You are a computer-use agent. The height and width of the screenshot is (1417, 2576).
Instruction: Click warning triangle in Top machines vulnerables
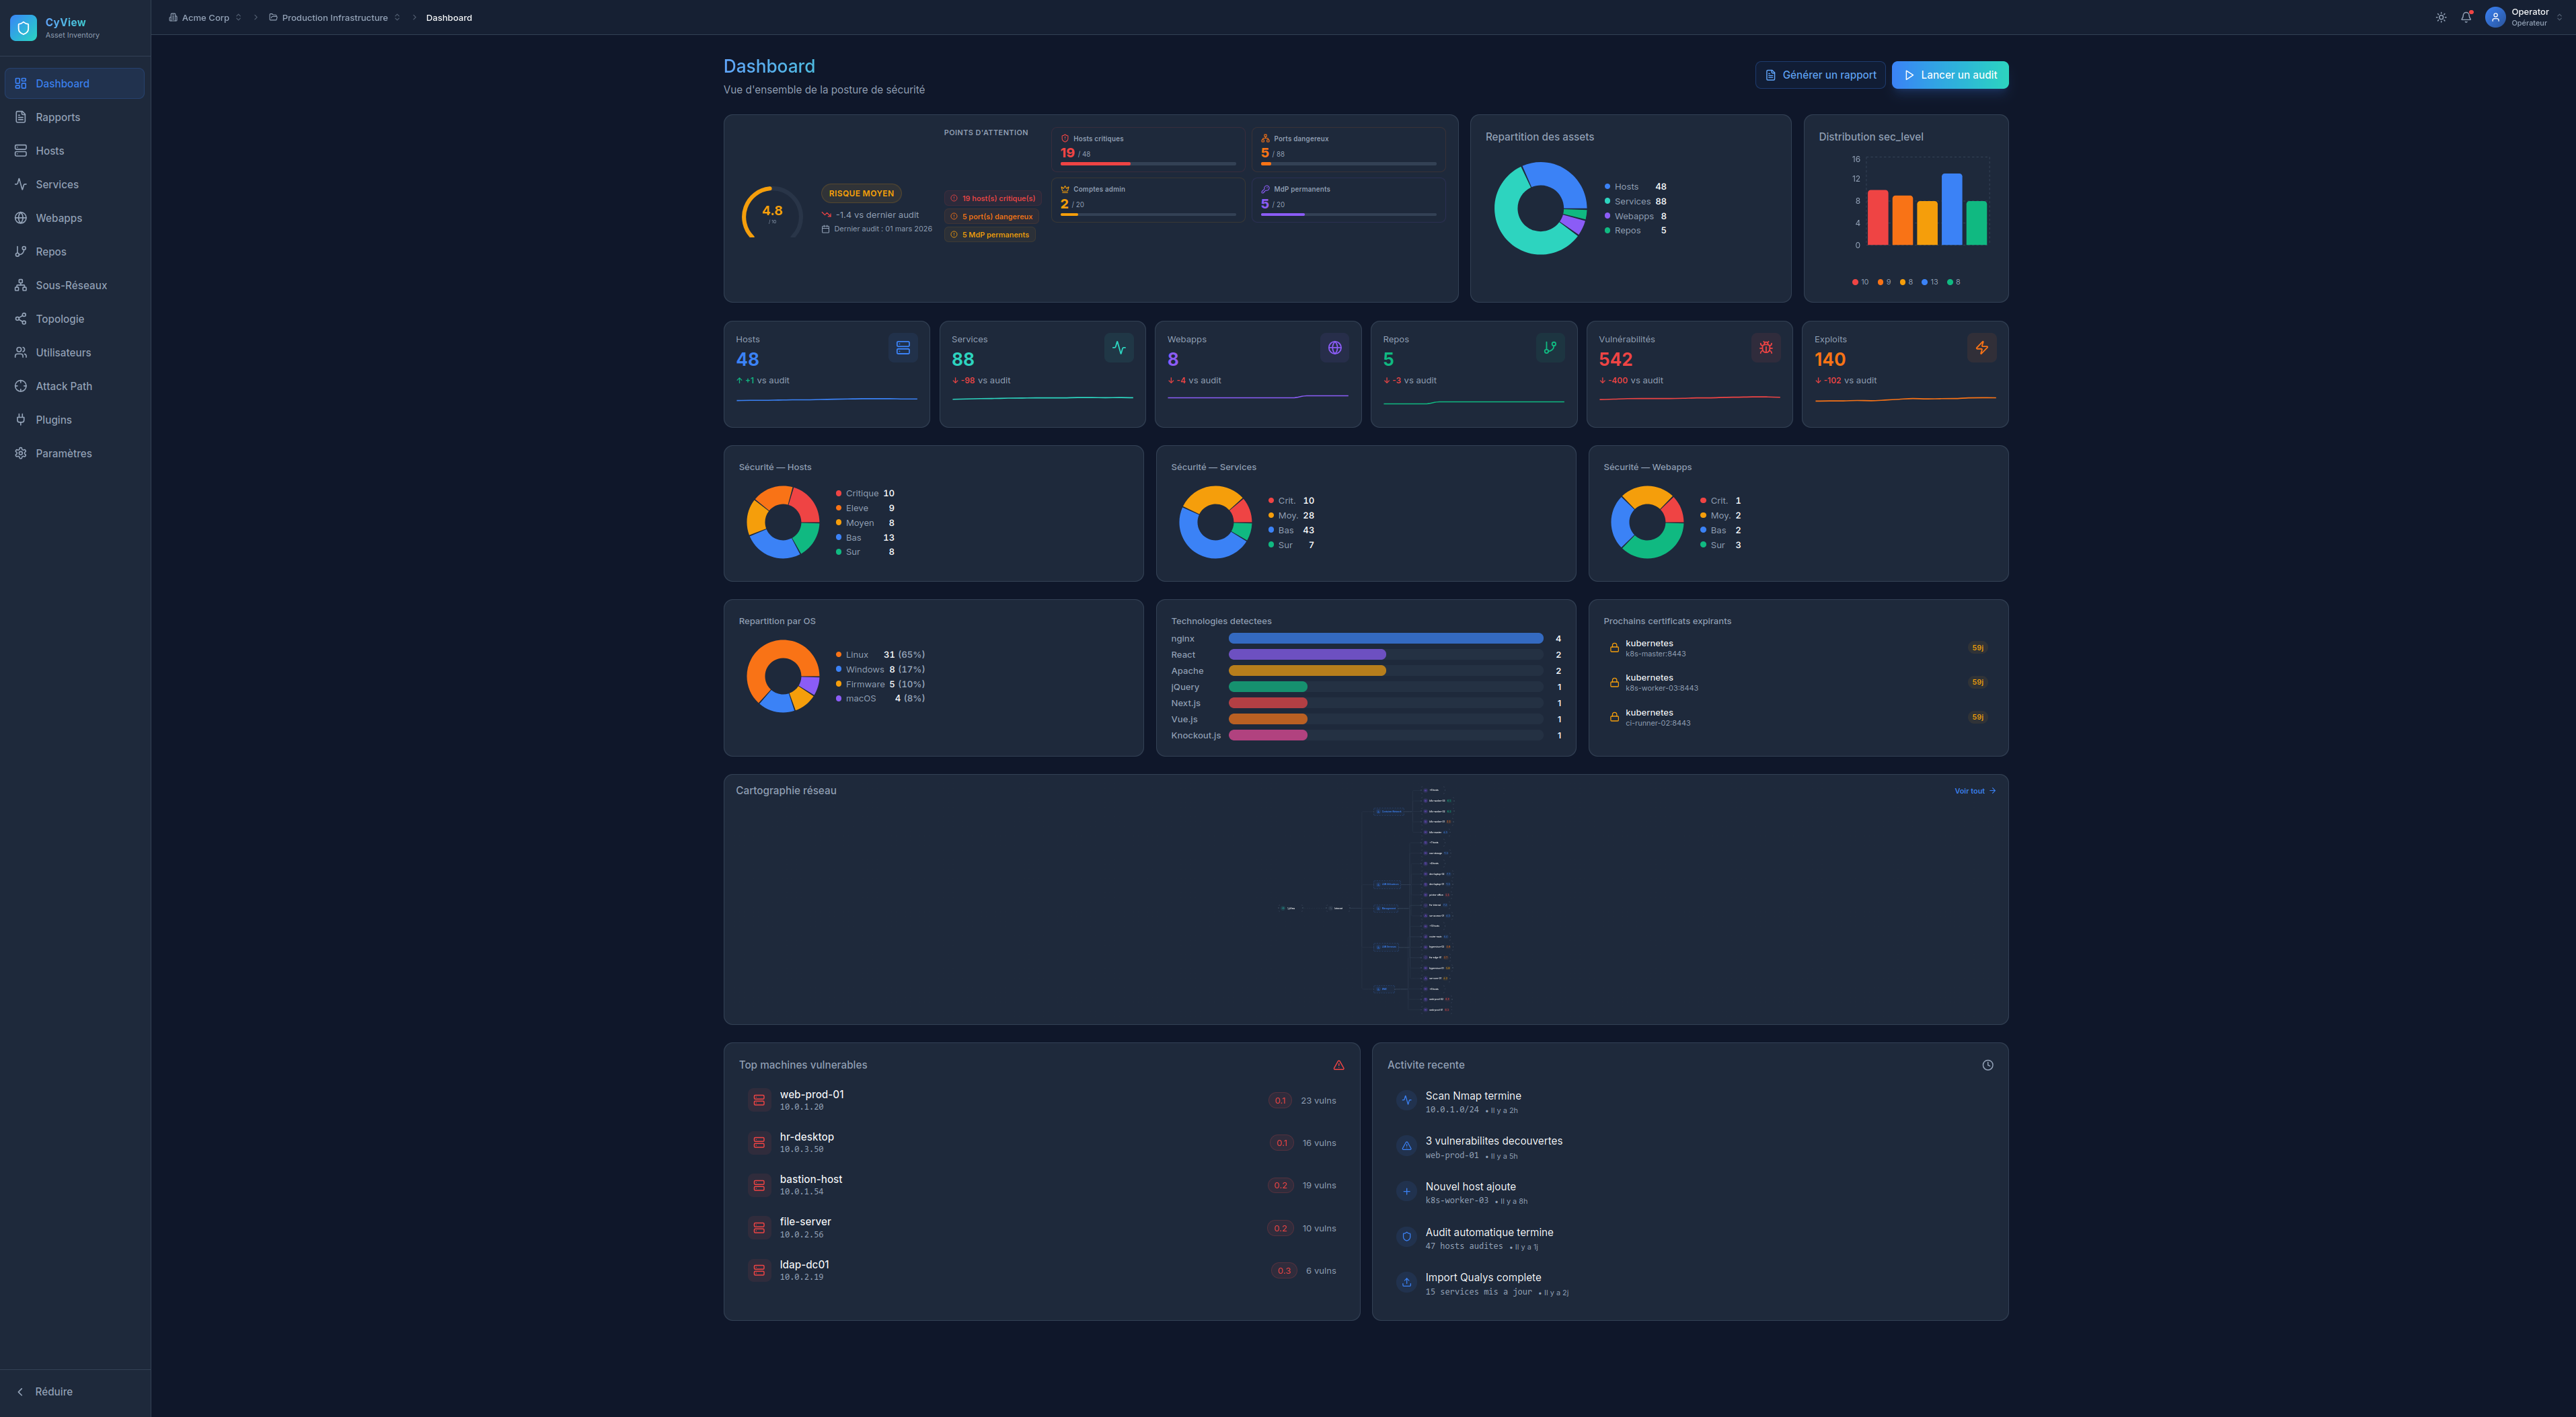pyautogui.click(x=1338, y=1065)
